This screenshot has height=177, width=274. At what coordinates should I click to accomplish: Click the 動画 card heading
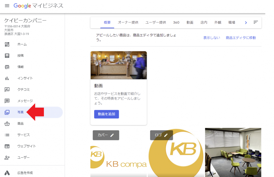(x=98, y=86)
